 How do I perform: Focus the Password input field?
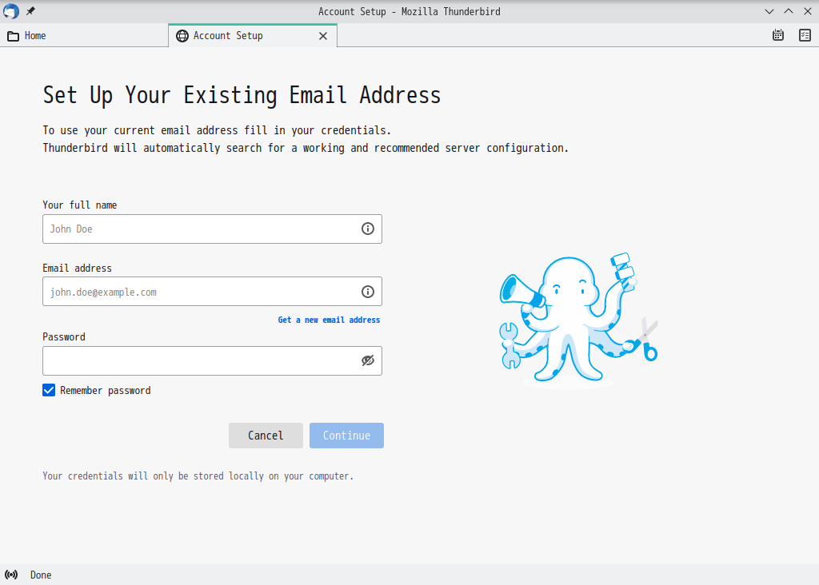tap(212, 360)
